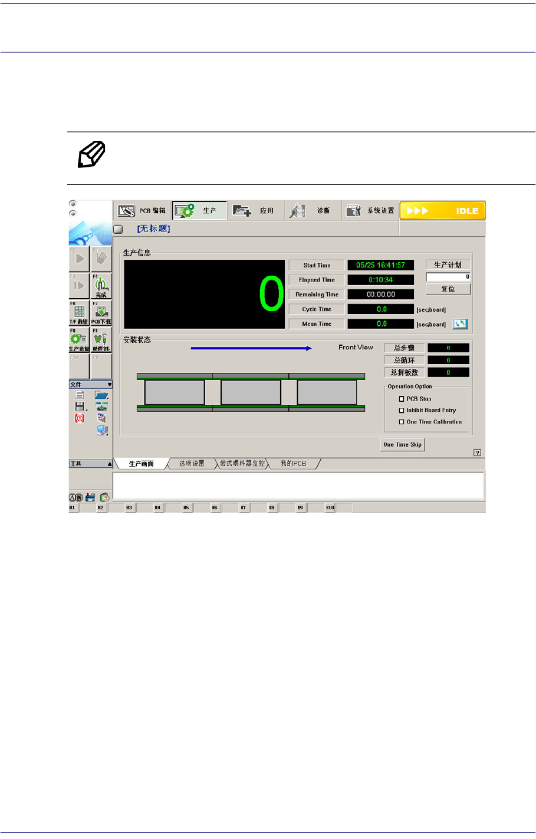Click the 总循环 label button

pyautogui.click(x=405, y=361)
